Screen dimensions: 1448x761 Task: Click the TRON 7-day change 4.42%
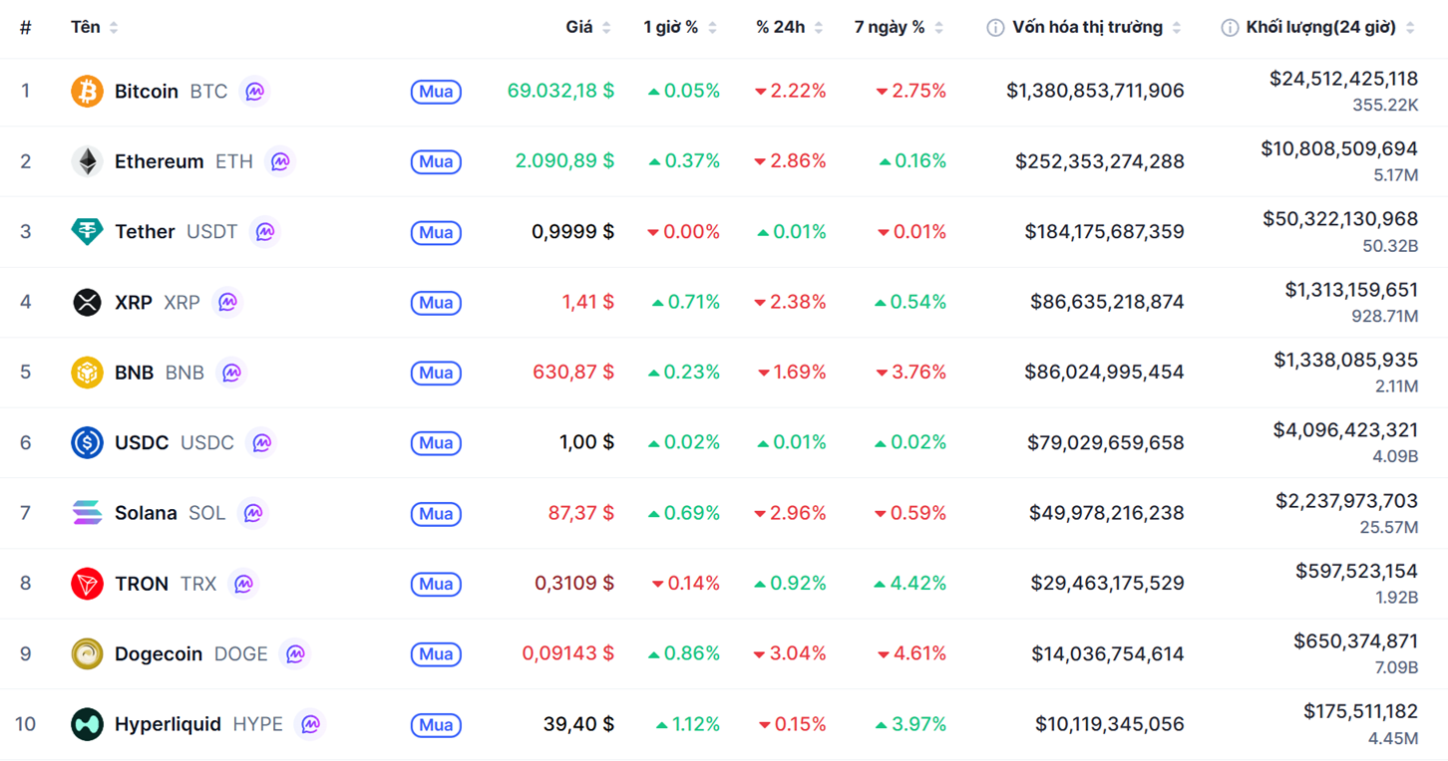[x=909, y=584]
